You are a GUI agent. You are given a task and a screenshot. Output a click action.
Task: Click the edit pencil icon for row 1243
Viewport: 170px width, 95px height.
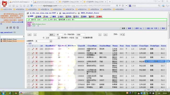[x=33, y=58]
